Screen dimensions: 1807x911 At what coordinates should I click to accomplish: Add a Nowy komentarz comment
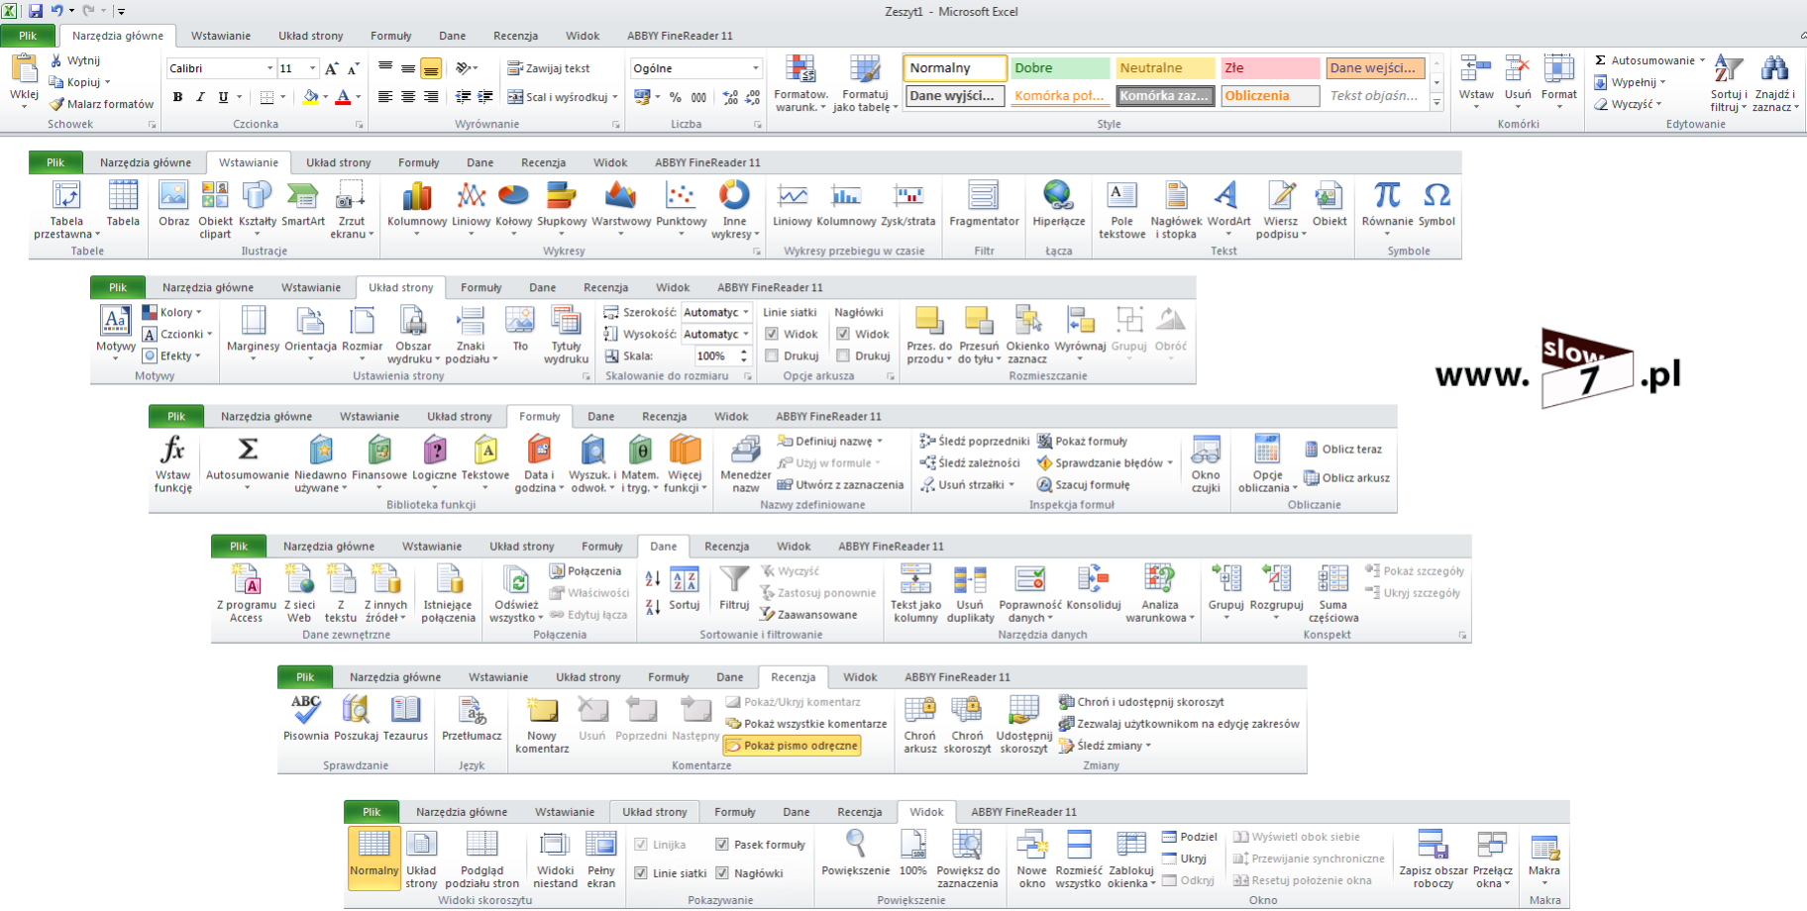point(542,724)
